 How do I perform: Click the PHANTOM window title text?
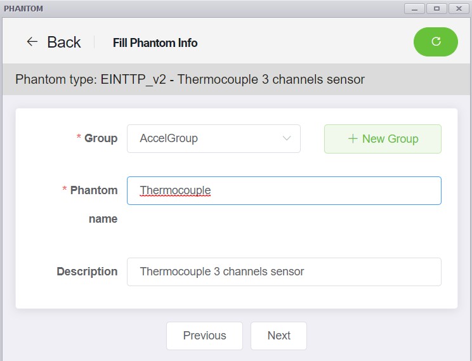[23, 8]
